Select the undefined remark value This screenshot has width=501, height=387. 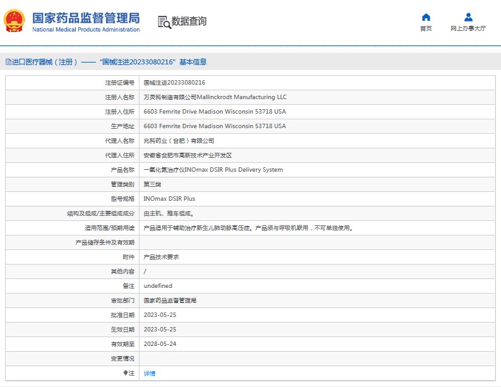click(158, 286)
